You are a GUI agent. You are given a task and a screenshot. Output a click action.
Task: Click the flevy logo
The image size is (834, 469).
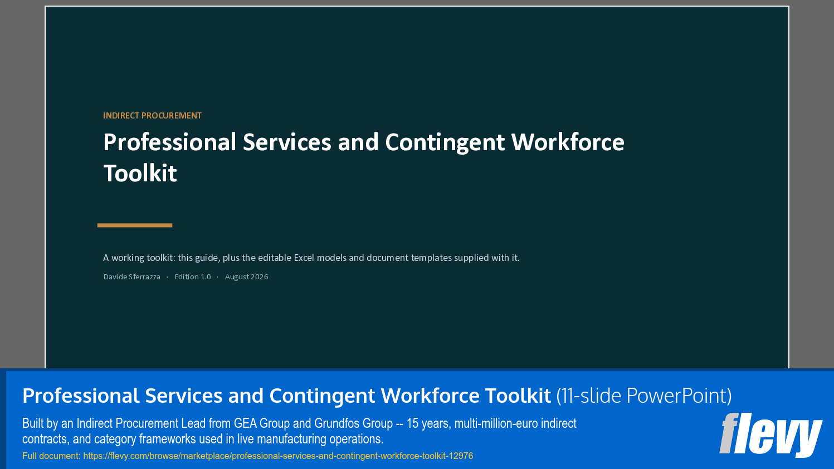coord(770,435)
